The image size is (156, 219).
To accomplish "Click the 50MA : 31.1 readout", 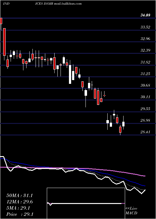I will 19,196.
